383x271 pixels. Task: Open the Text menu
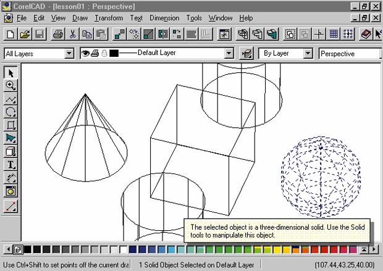[x=136, y=18]
